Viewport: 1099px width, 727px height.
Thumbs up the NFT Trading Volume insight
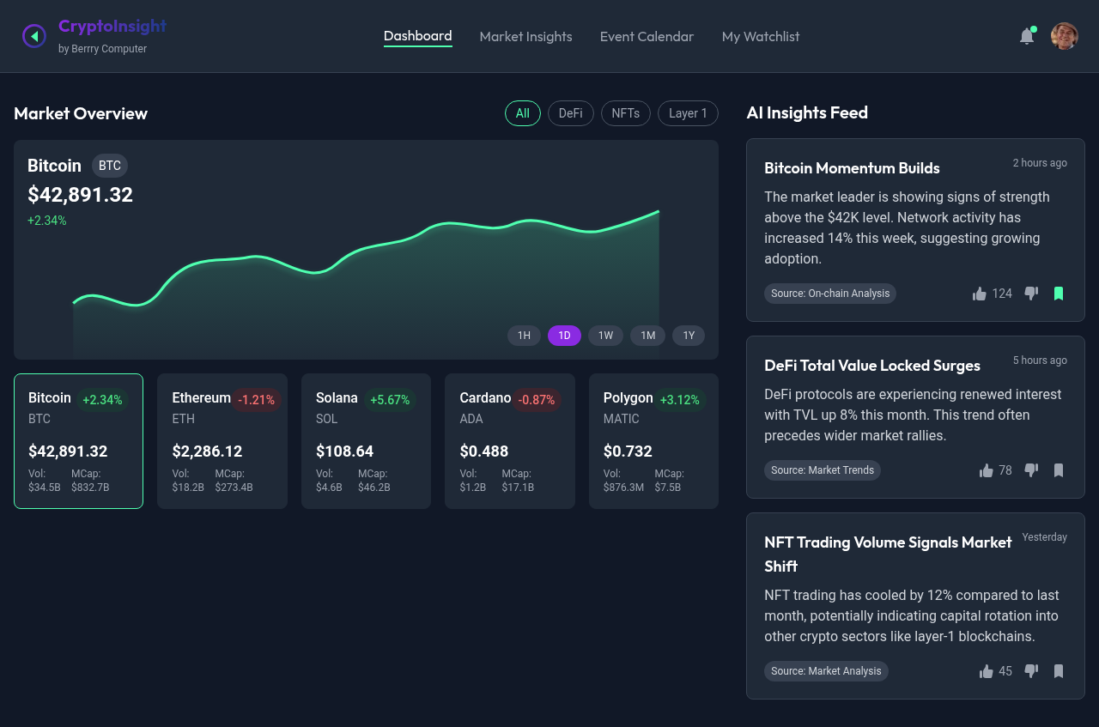point(986,670)
